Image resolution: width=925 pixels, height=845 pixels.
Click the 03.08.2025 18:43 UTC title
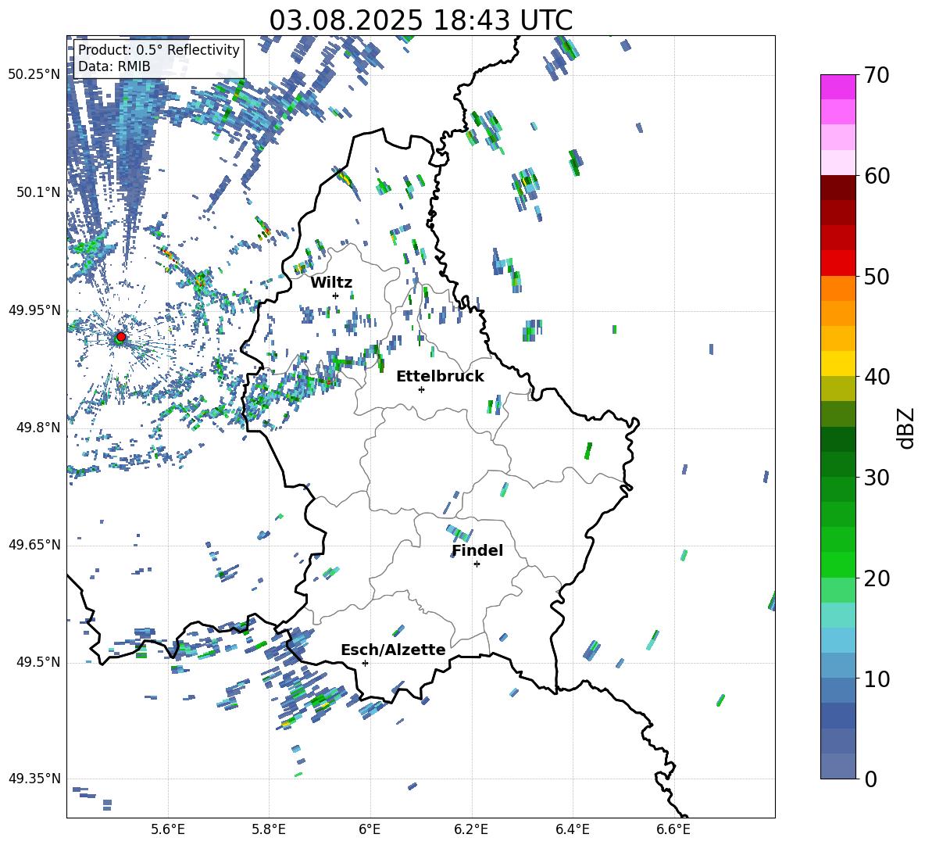click(420, 20)
